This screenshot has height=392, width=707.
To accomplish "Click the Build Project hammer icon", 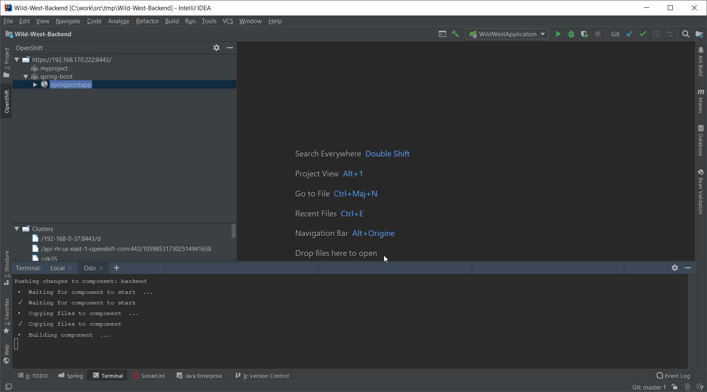I will point(455,34).
